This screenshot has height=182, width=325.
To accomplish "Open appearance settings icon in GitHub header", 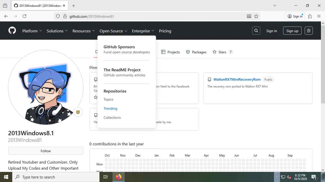I will tap(308, 31).
